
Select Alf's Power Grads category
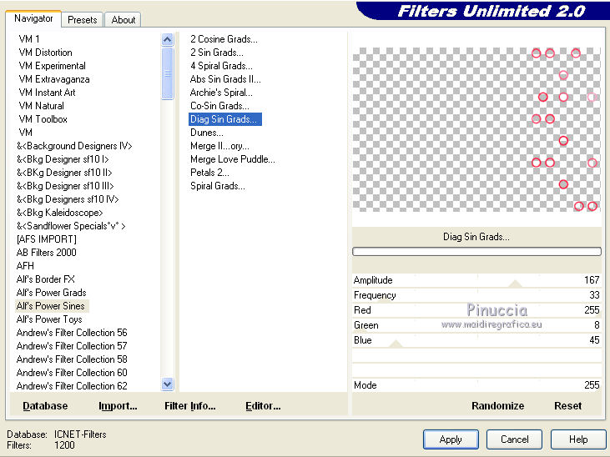pos(52,293)
